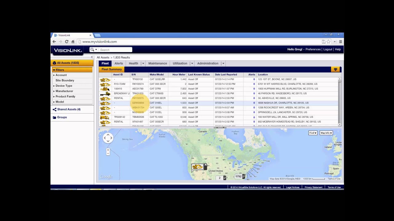
Task: Select the Fleet Summary sub-tab
Action: click(x=112, y=69)
